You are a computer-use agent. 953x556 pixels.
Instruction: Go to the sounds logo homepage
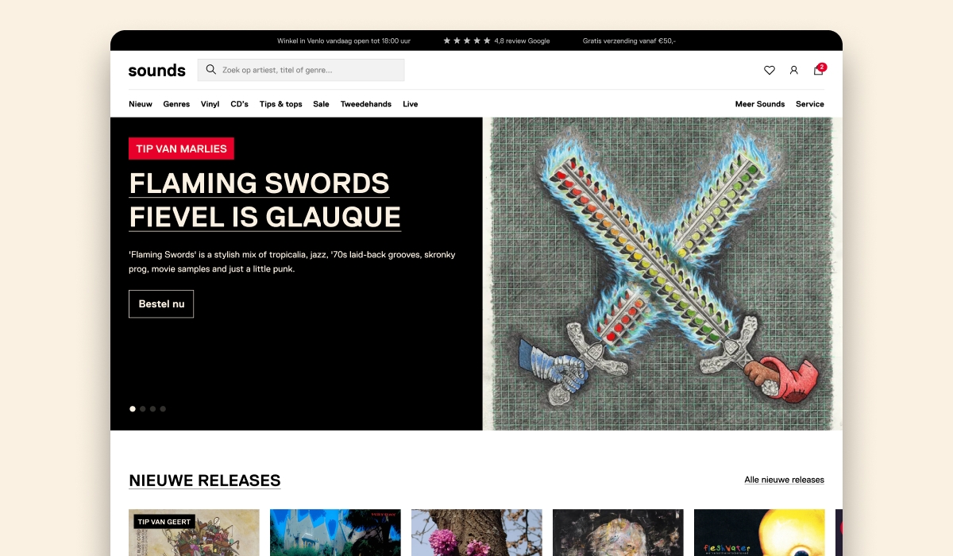[x=156, y=70]
